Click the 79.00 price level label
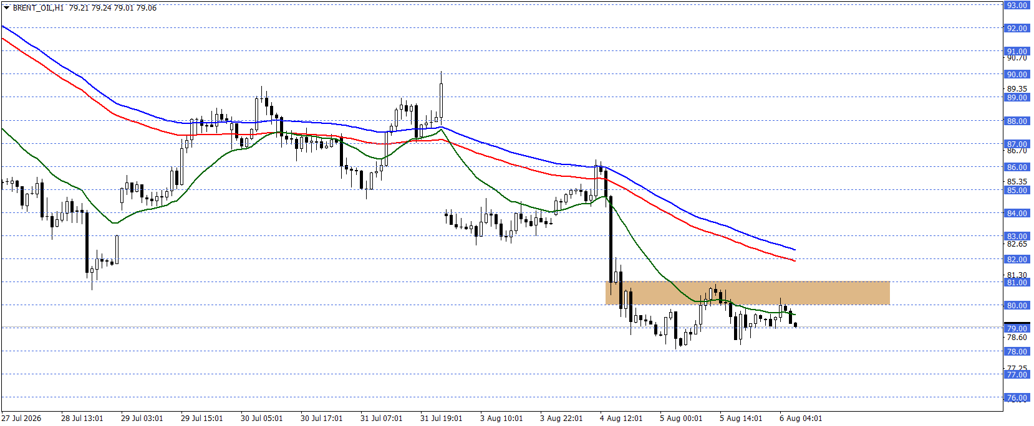1034x426 pixels. 1017,329
